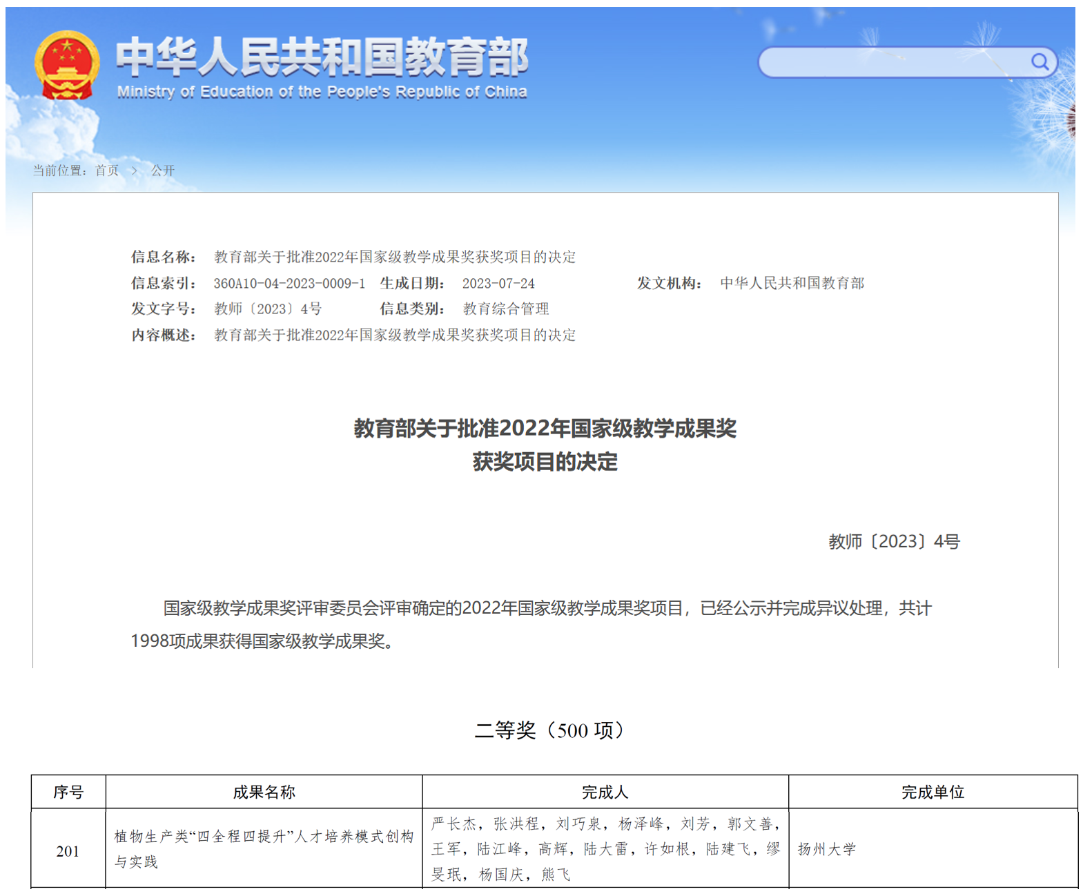The height and width of the screenshot is (896, 1083).
Task: Click the bold article headline
Action: pos(545,445)
